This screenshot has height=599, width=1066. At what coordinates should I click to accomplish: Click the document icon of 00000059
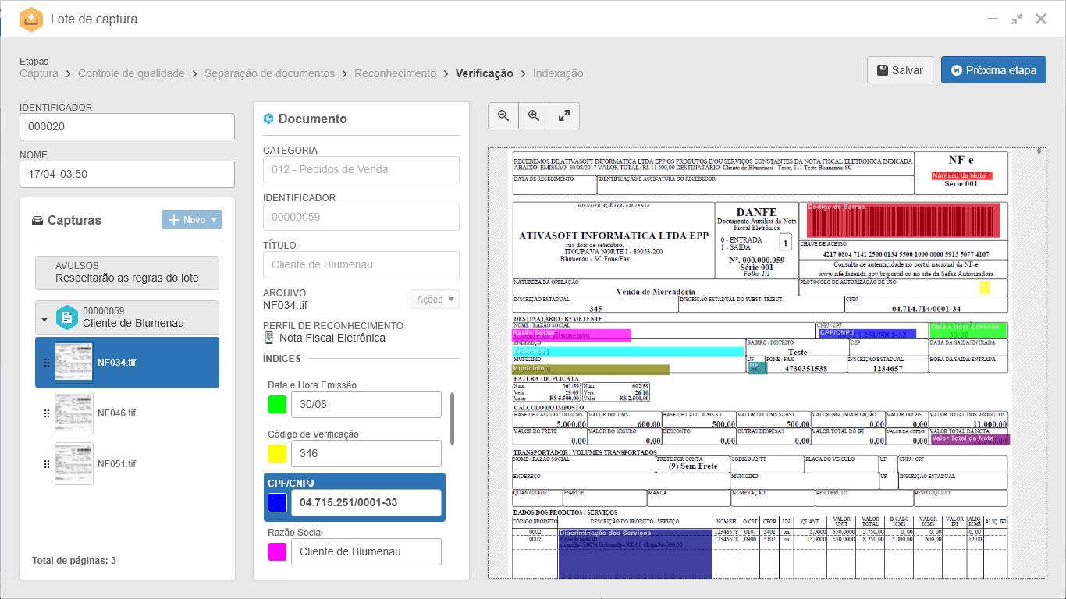click(68, 317)
